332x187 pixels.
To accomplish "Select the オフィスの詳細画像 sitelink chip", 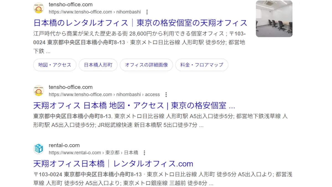I will 146,65.
